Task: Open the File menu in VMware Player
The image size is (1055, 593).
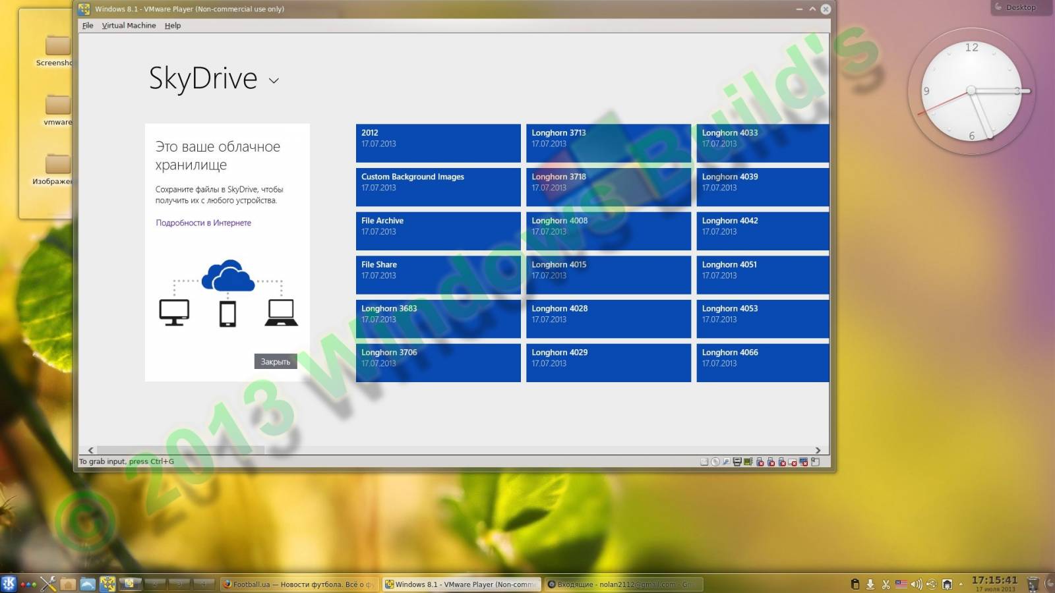Action: tap(88, 25)
